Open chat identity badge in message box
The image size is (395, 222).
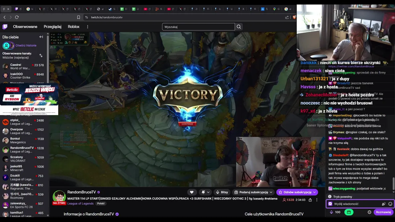pos(330,204)
